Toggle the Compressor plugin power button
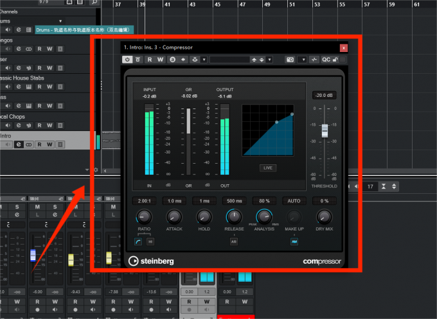Viewport: 437px width, 319px height. [127, 60]
